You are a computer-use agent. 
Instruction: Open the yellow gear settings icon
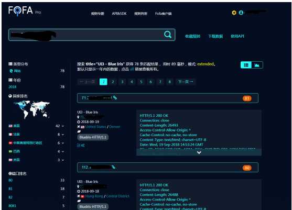[x=234, y=13]
